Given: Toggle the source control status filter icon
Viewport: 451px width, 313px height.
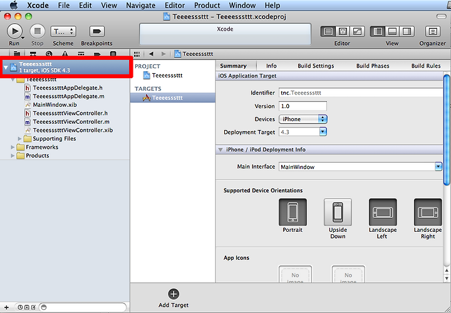Looking at the screenshot, I should point(27,307).
